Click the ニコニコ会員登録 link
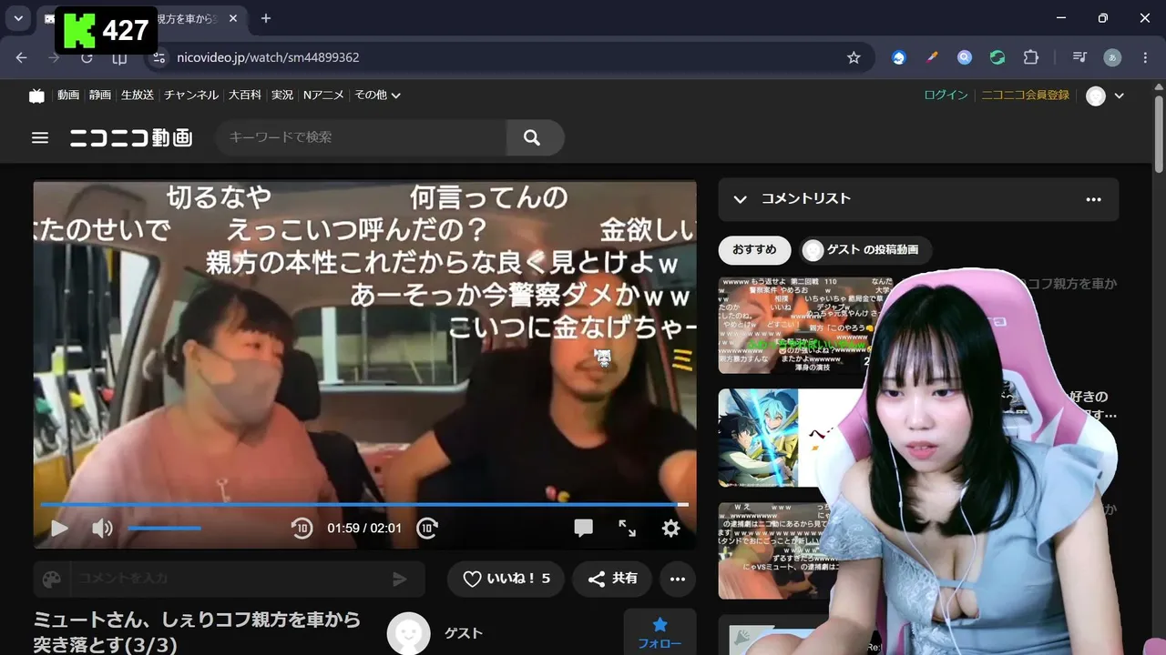The image size is (1166, 655). click(1025, 95)
